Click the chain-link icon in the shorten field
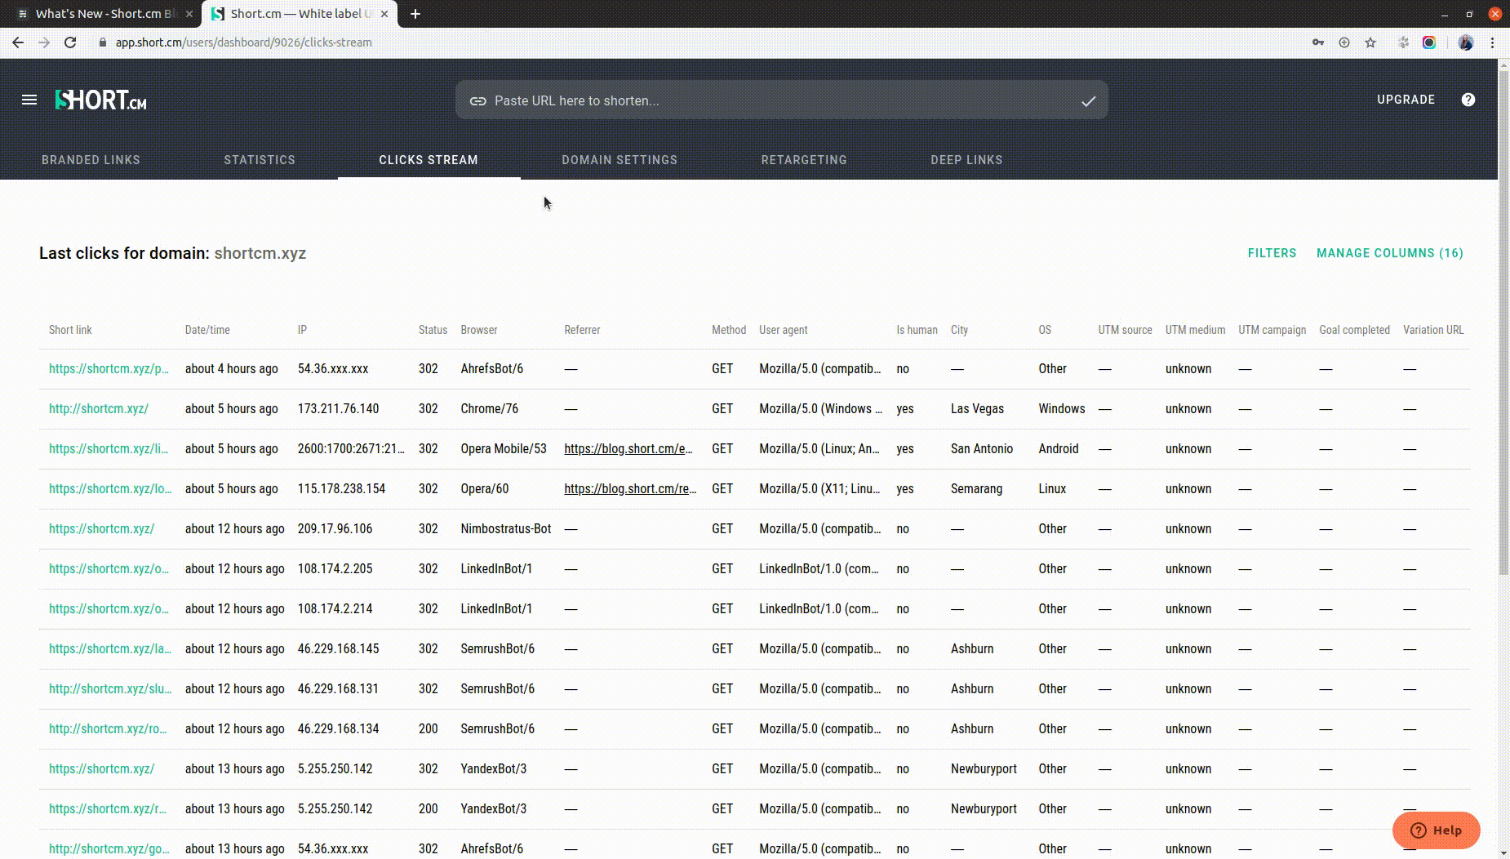The image size is (1510, 859). (477, 100)
